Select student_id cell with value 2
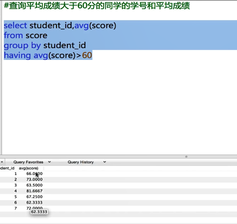237x224 pixels. click(x=16, y=179)
